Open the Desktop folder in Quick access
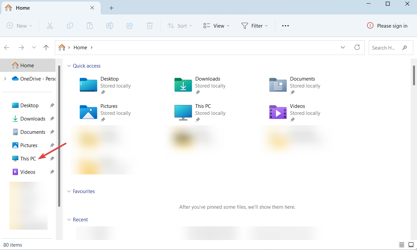Viewport: 417px width, 250px height. coord(106,86)
